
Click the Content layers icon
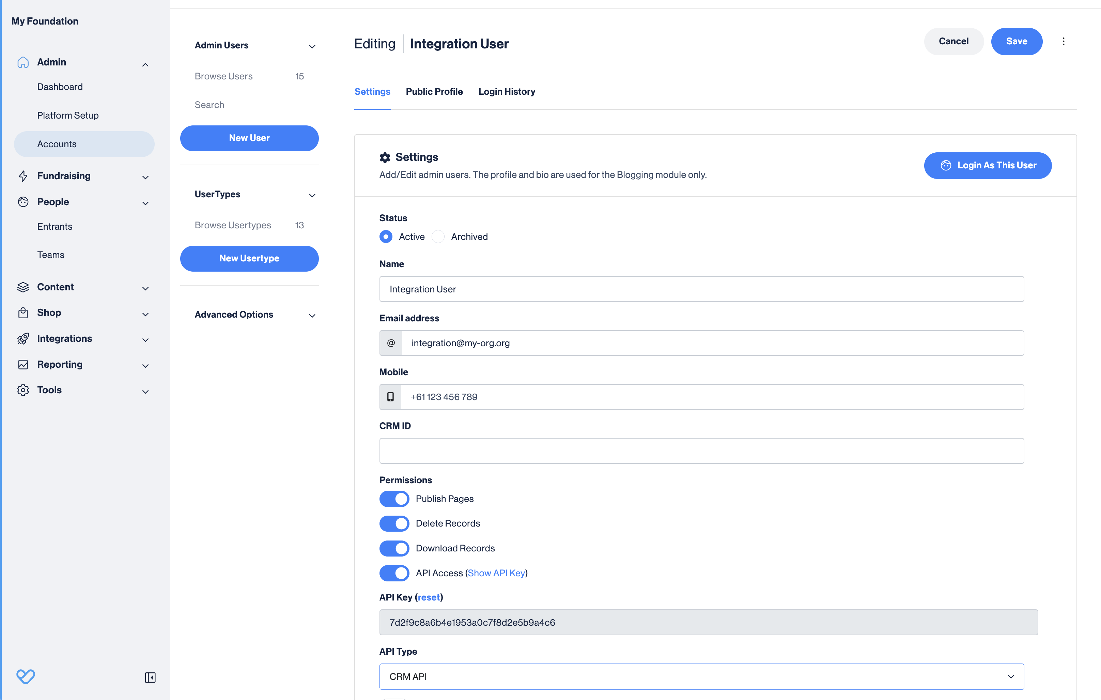tap(23, 287)
